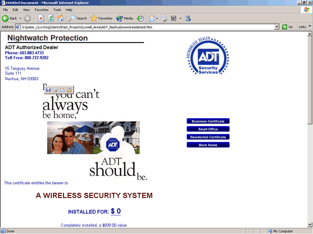Click the "Phone: 603-883-4733" text
This screenshot has height=234, width=313.
24,53
